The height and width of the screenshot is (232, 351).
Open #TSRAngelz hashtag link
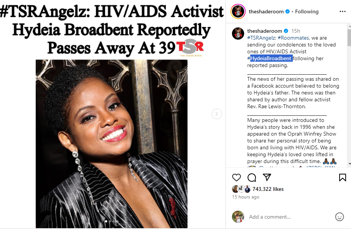point(262,38)
